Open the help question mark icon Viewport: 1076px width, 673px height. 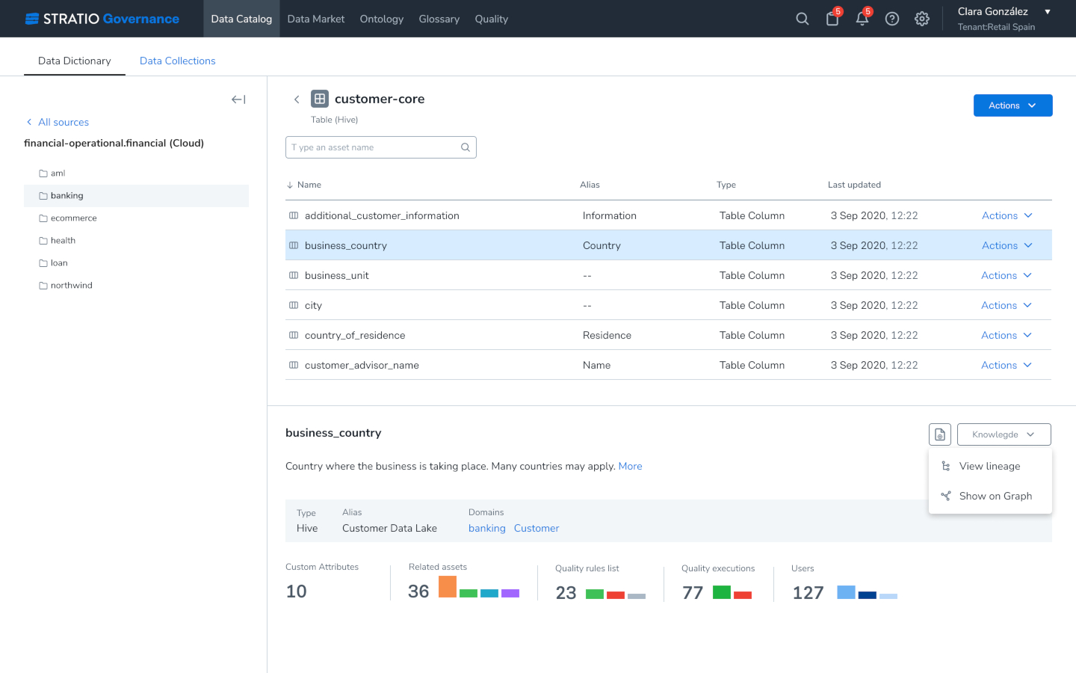(x=891, y=19)
